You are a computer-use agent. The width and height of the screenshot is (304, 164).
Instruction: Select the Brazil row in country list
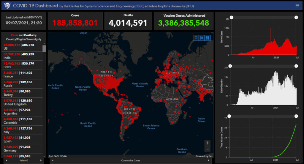22,65
